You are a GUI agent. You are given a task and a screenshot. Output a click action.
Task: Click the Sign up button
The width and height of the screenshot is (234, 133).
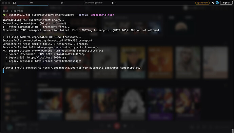point(226,3)
